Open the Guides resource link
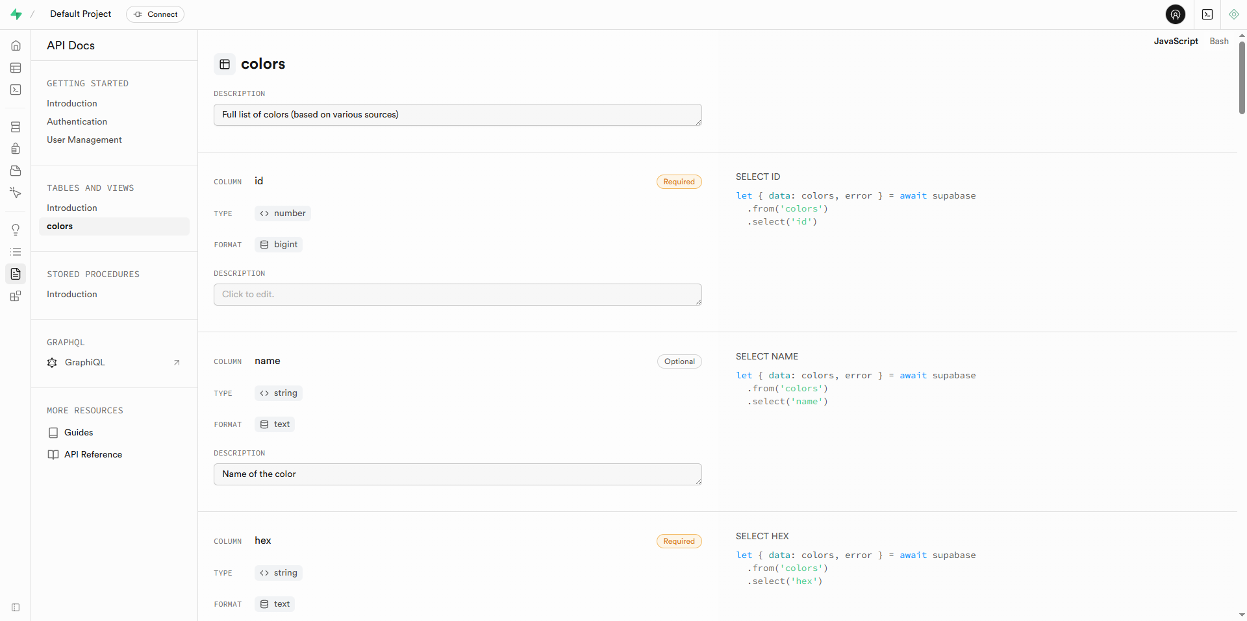 point(79,432)
